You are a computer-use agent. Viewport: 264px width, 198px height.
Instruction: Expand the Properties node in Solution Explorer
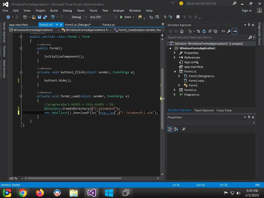click(x=175, y=53)
